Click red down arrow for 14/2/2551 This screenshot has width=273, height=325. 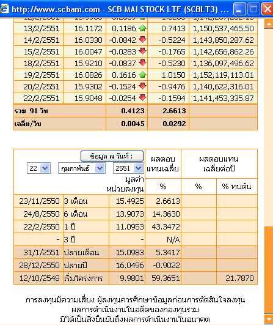pyautogui.click(x=142, y=39)
